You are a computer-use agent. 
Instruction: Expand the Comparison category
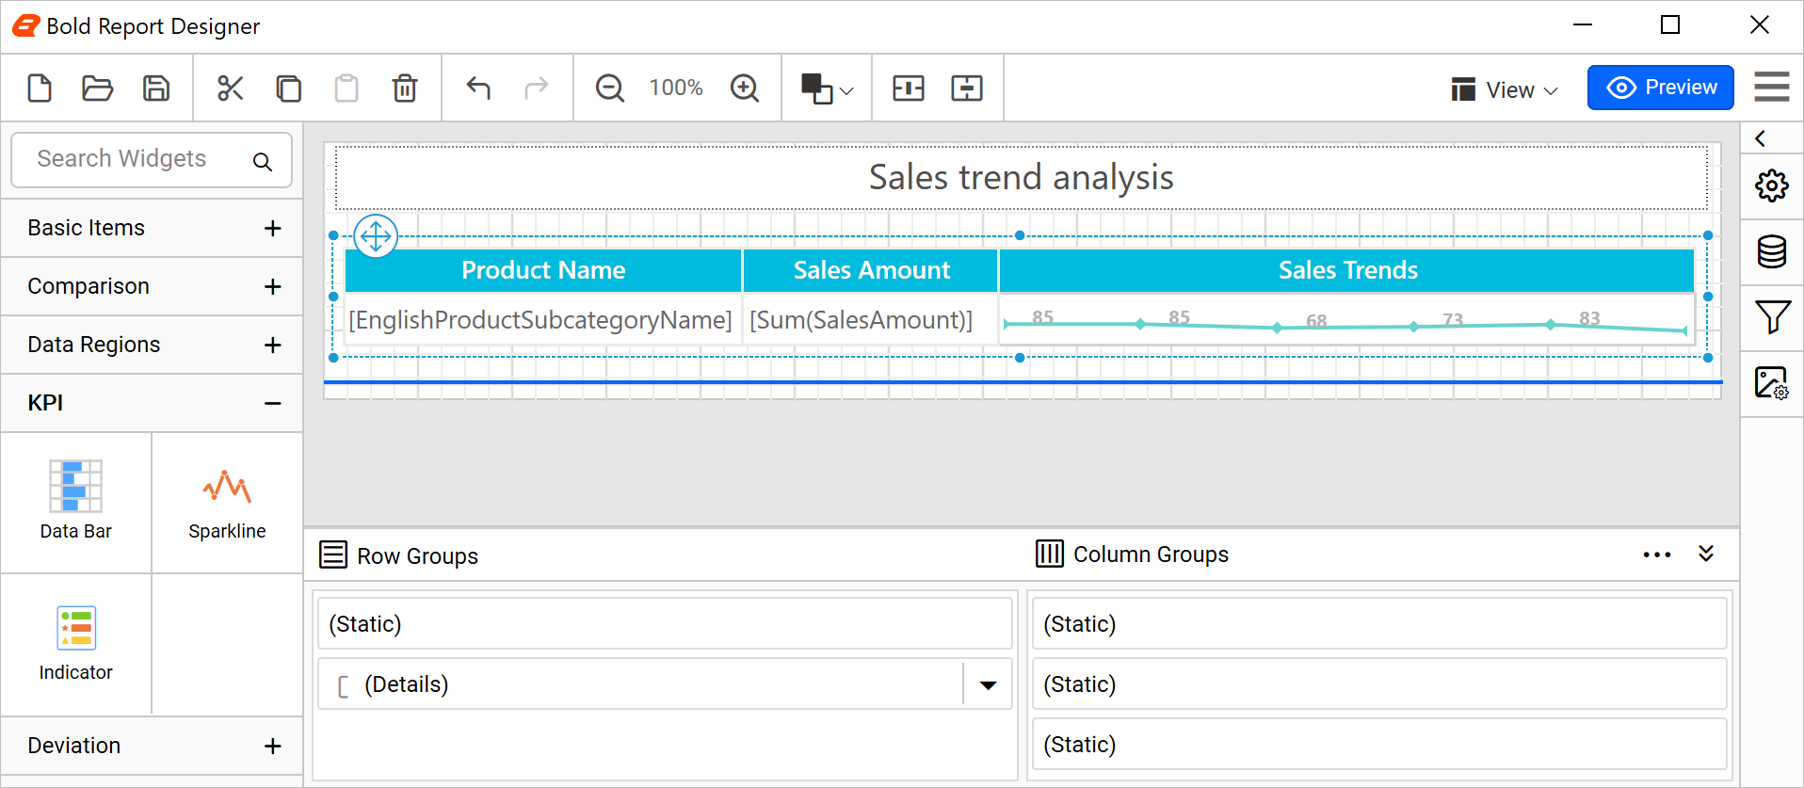coord(152,286)
